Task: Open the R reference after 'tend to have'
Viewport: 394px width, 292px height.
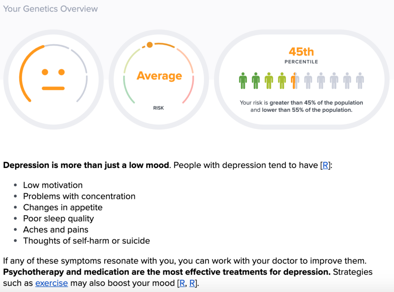Action: 325,165
